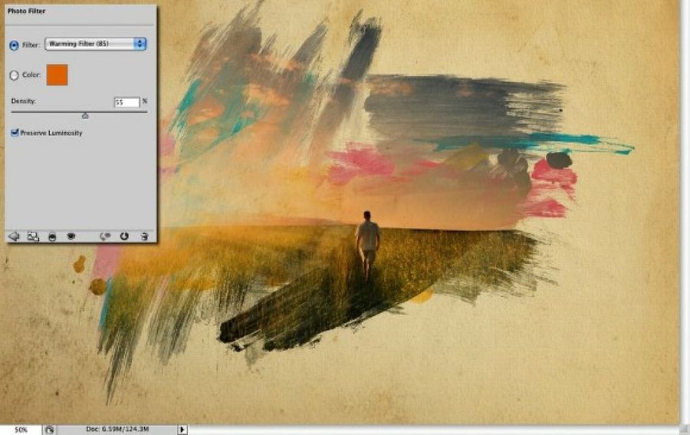This screenshot has width=690, height=435.
Task: Click the orange color swatch
Action: [x=58, y=75]
